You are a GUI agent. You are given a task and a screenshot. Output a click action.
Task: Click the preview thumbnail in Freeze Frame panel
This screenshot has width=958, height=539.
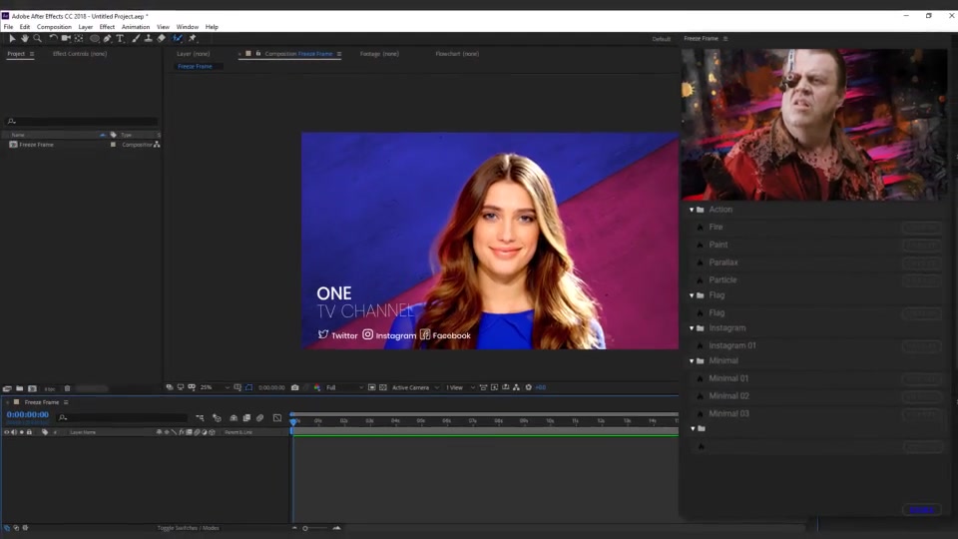click(814, 125)
